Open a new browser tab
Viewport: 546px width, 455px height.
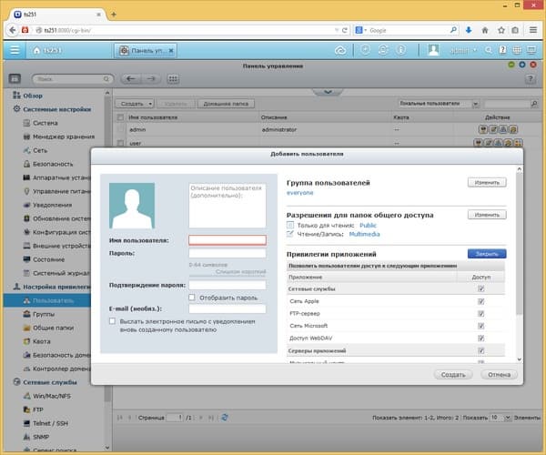114,15
